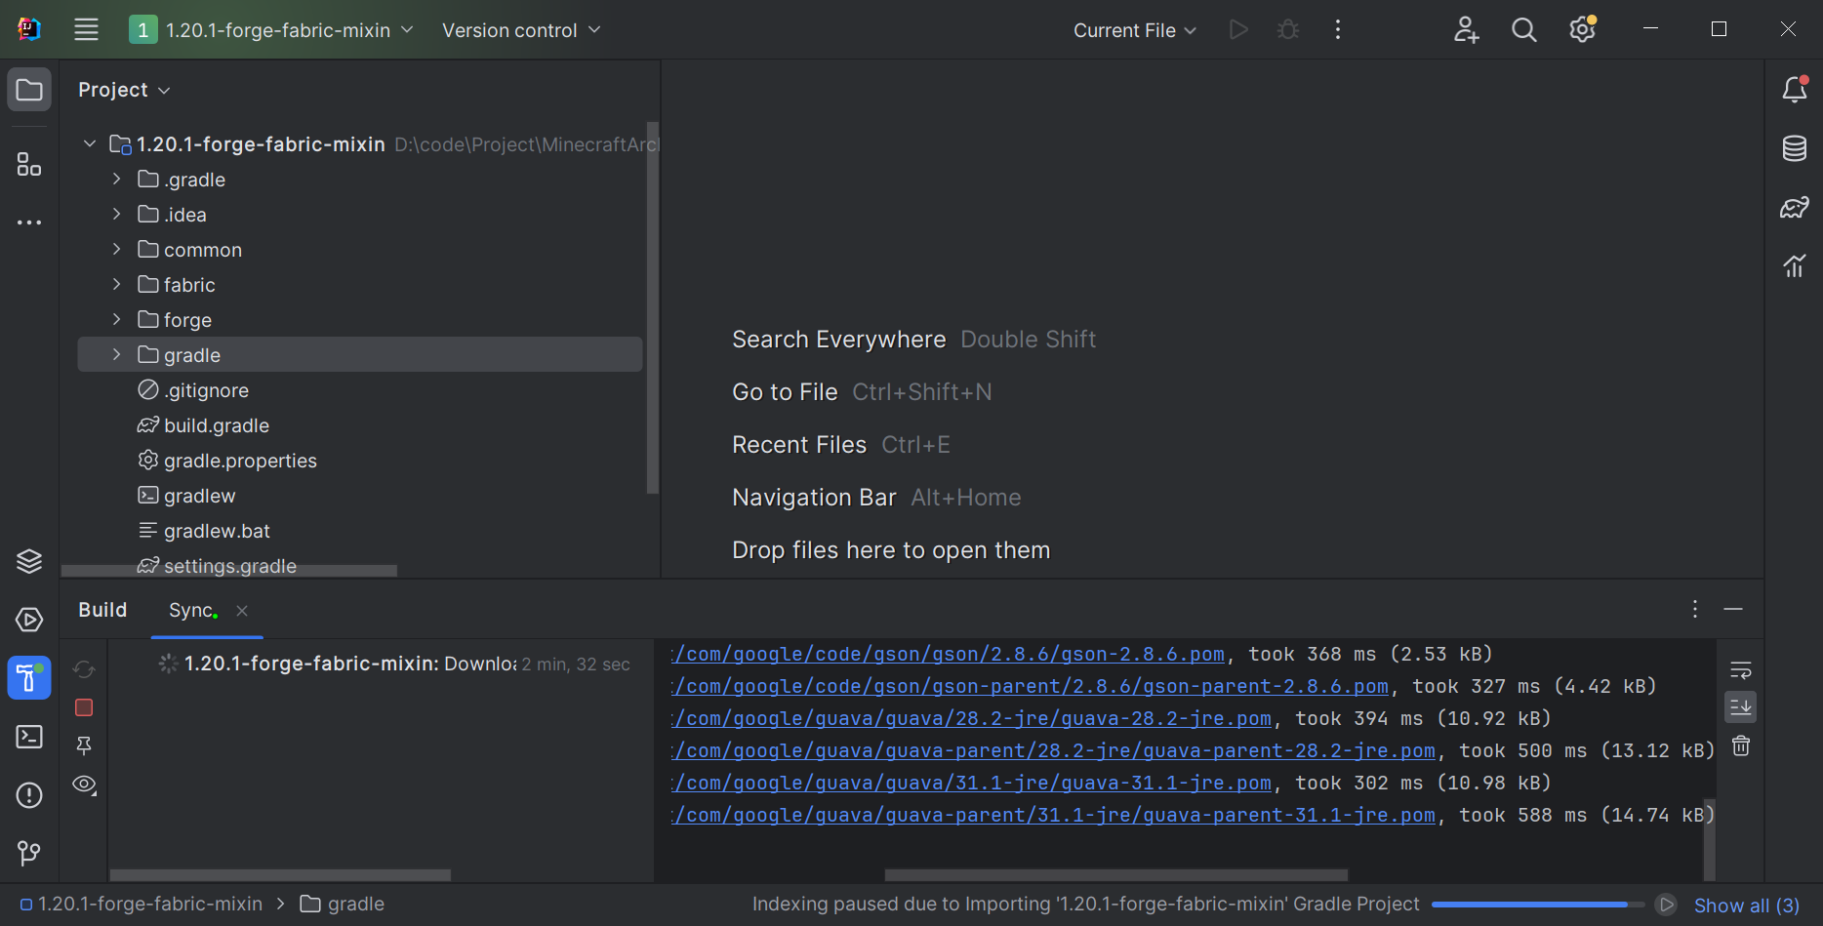Open Code With Me user icon
This screenshot has height=926, width=1823.
[1466, 30]
